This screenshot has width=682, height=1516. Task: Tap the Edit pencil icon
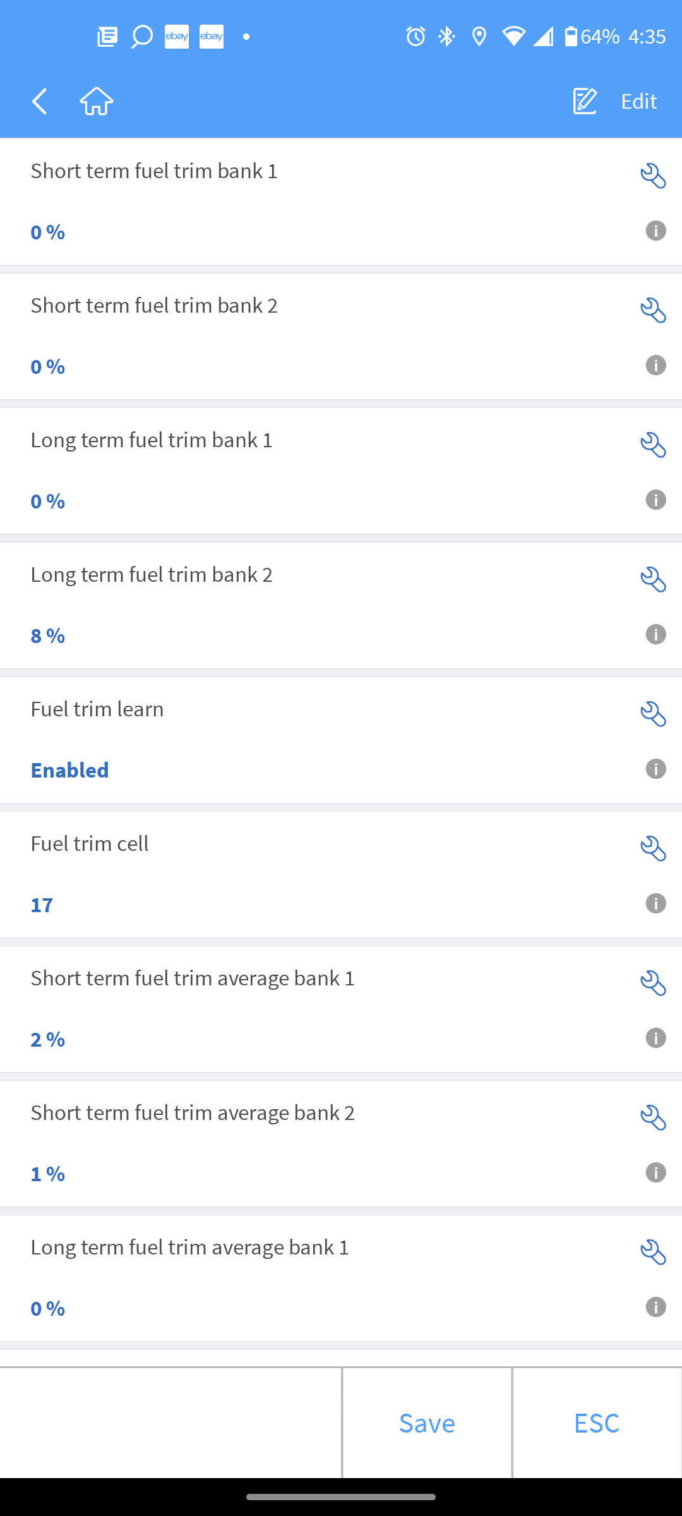pyautogui.click(x=585, y=101)
